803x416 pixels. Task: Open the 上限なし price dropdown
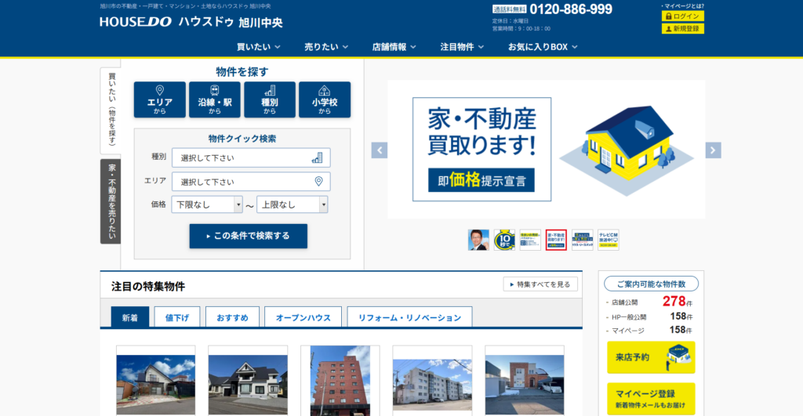(x=292, y=204)
